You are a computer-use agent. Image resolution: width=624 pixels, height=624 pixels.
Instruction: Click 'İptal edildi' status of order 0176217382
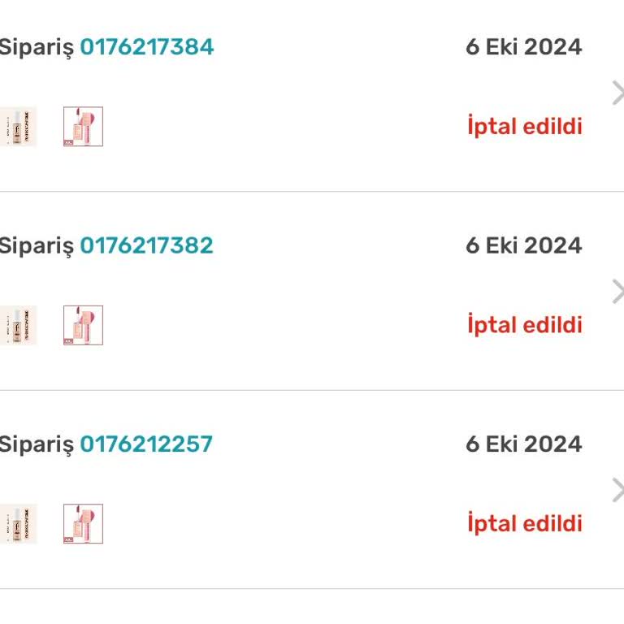pos(525,324)
